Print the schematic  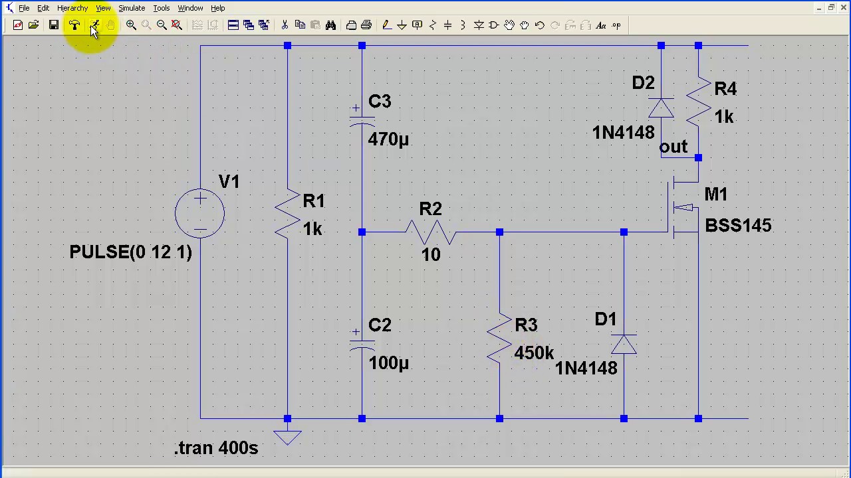[x=366, y=25]
